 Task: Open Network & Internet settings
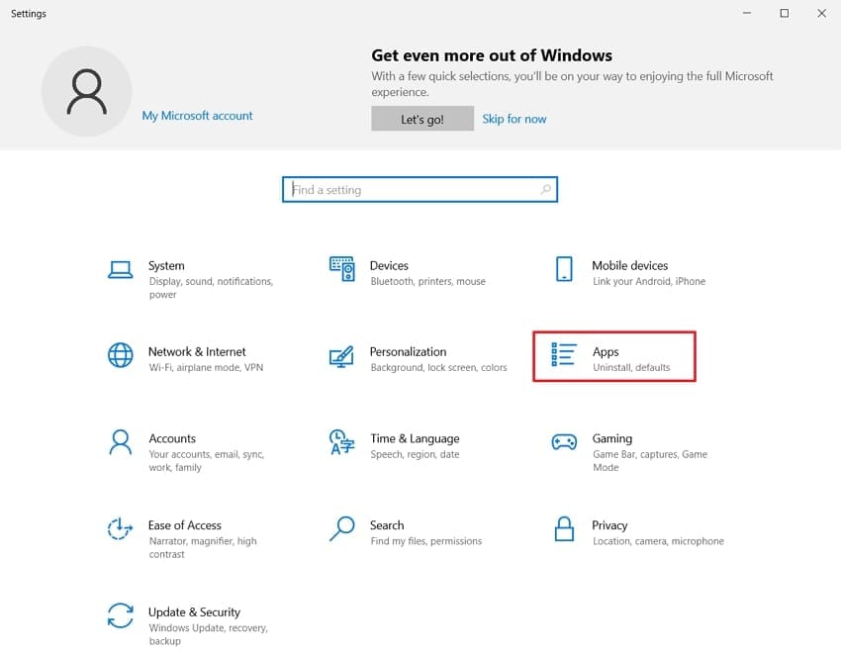click(197, 351)
